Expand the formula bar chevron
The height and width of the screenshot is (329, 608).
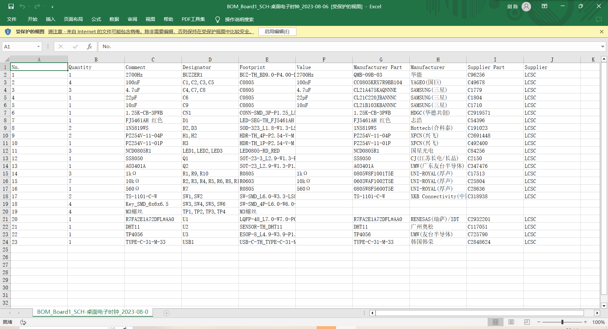[603, 47]
